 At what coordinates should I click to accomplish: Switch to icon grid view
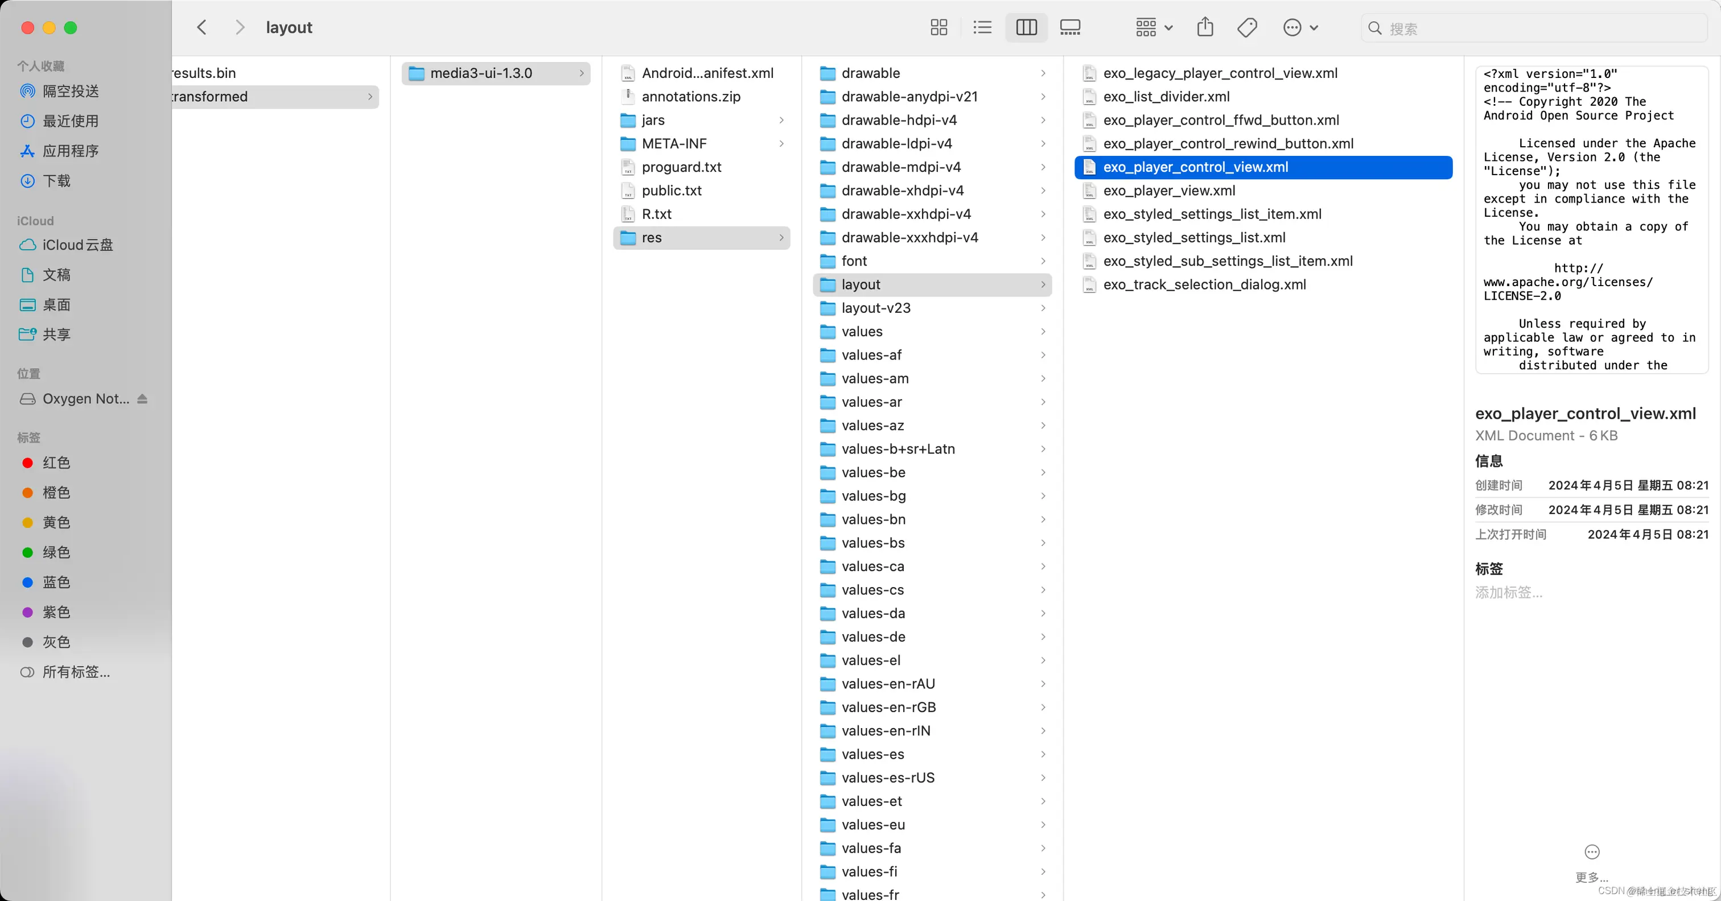[x=938, y=27]
